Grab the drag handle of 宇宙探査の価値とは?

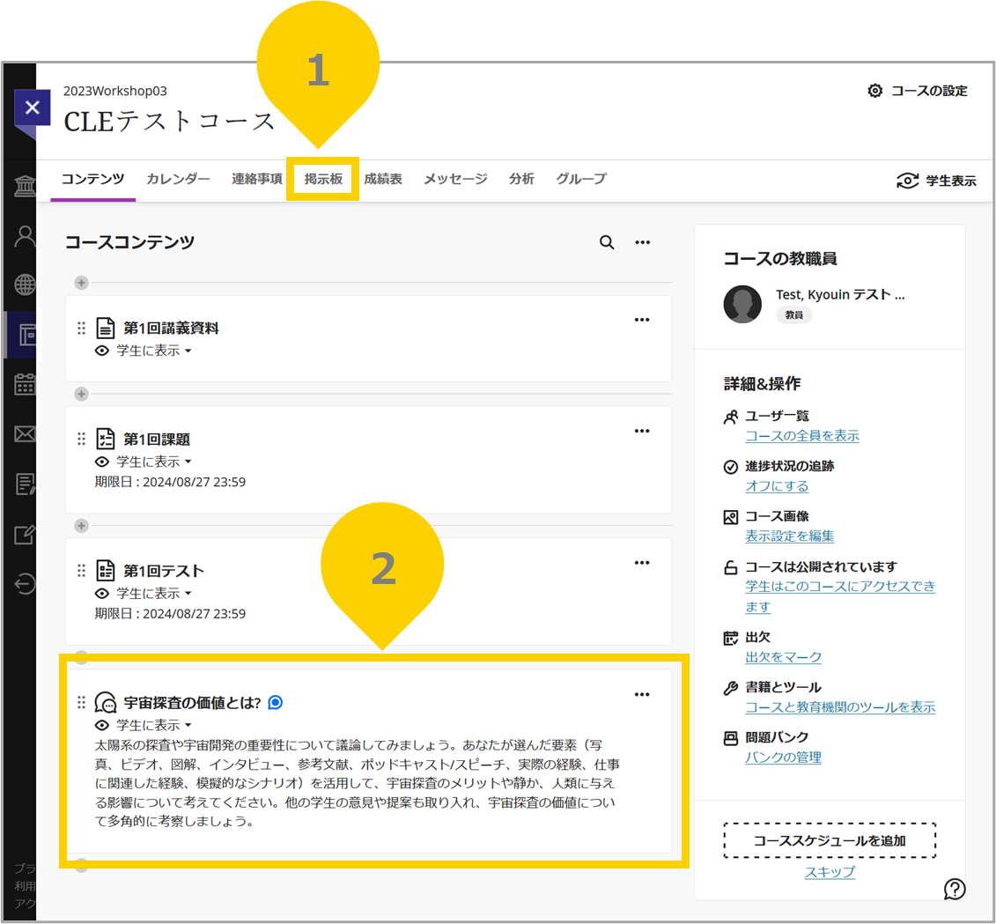pyautogui.click(x=81, y=702)
